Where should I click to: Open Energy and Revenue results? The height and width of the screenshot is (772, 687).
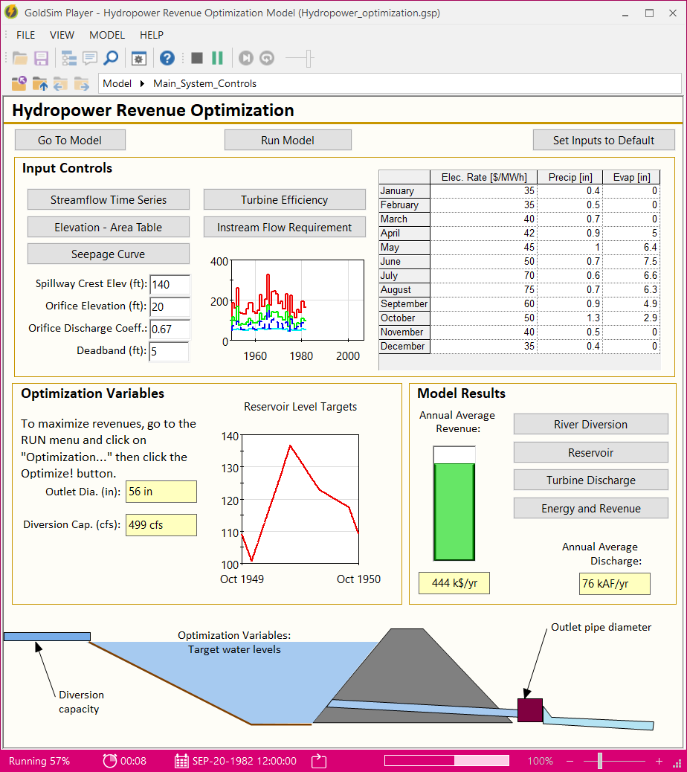[x=591, y=509]
